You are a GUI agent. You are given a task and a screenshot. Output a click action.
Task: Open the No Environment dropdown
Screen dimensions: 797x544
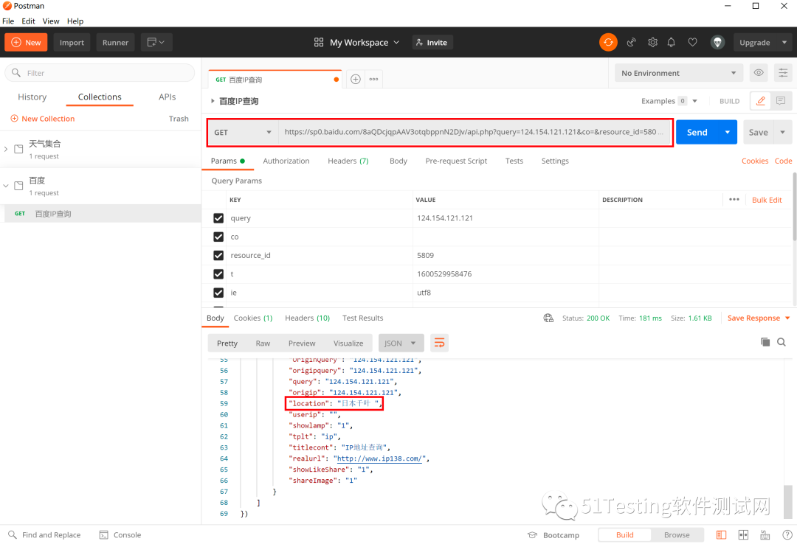pyautogui.click(x=679, y=73)
